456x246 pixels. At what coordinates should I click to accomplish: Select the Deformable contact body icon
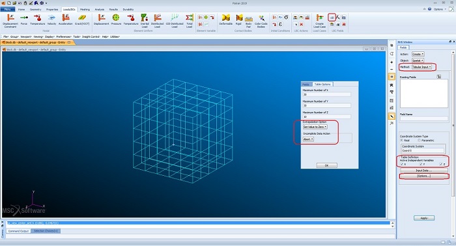(x=225, y=20)
